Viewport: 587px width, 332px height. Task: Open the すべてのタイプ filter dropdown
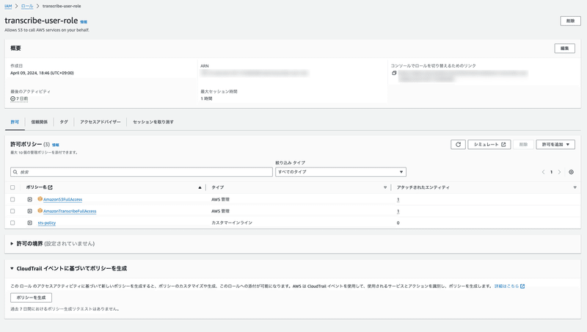[340, 172]
